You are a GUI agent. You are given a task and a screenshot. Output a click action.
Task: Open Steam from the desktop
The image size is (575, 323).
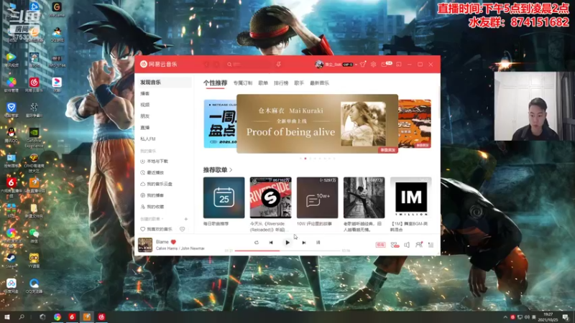[x=11, y=261]
